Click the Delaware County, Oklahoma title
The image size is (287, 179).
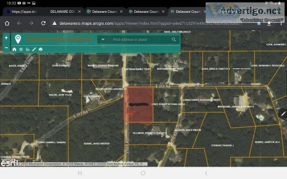pos(59,39)
